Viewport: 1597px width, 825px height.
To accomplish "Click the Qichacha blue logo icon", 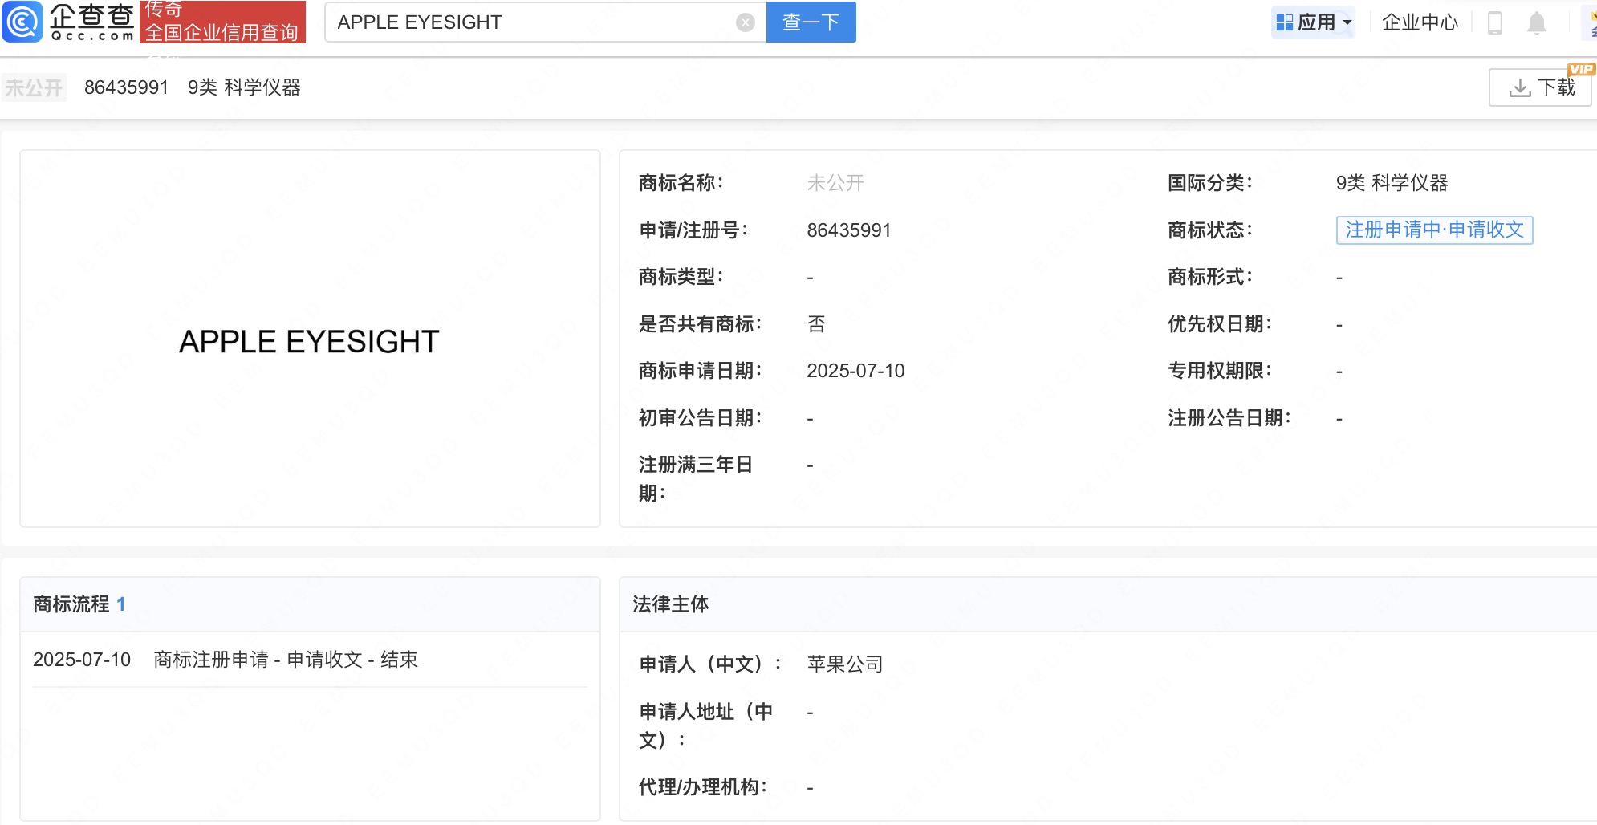I will click(22, 22).
